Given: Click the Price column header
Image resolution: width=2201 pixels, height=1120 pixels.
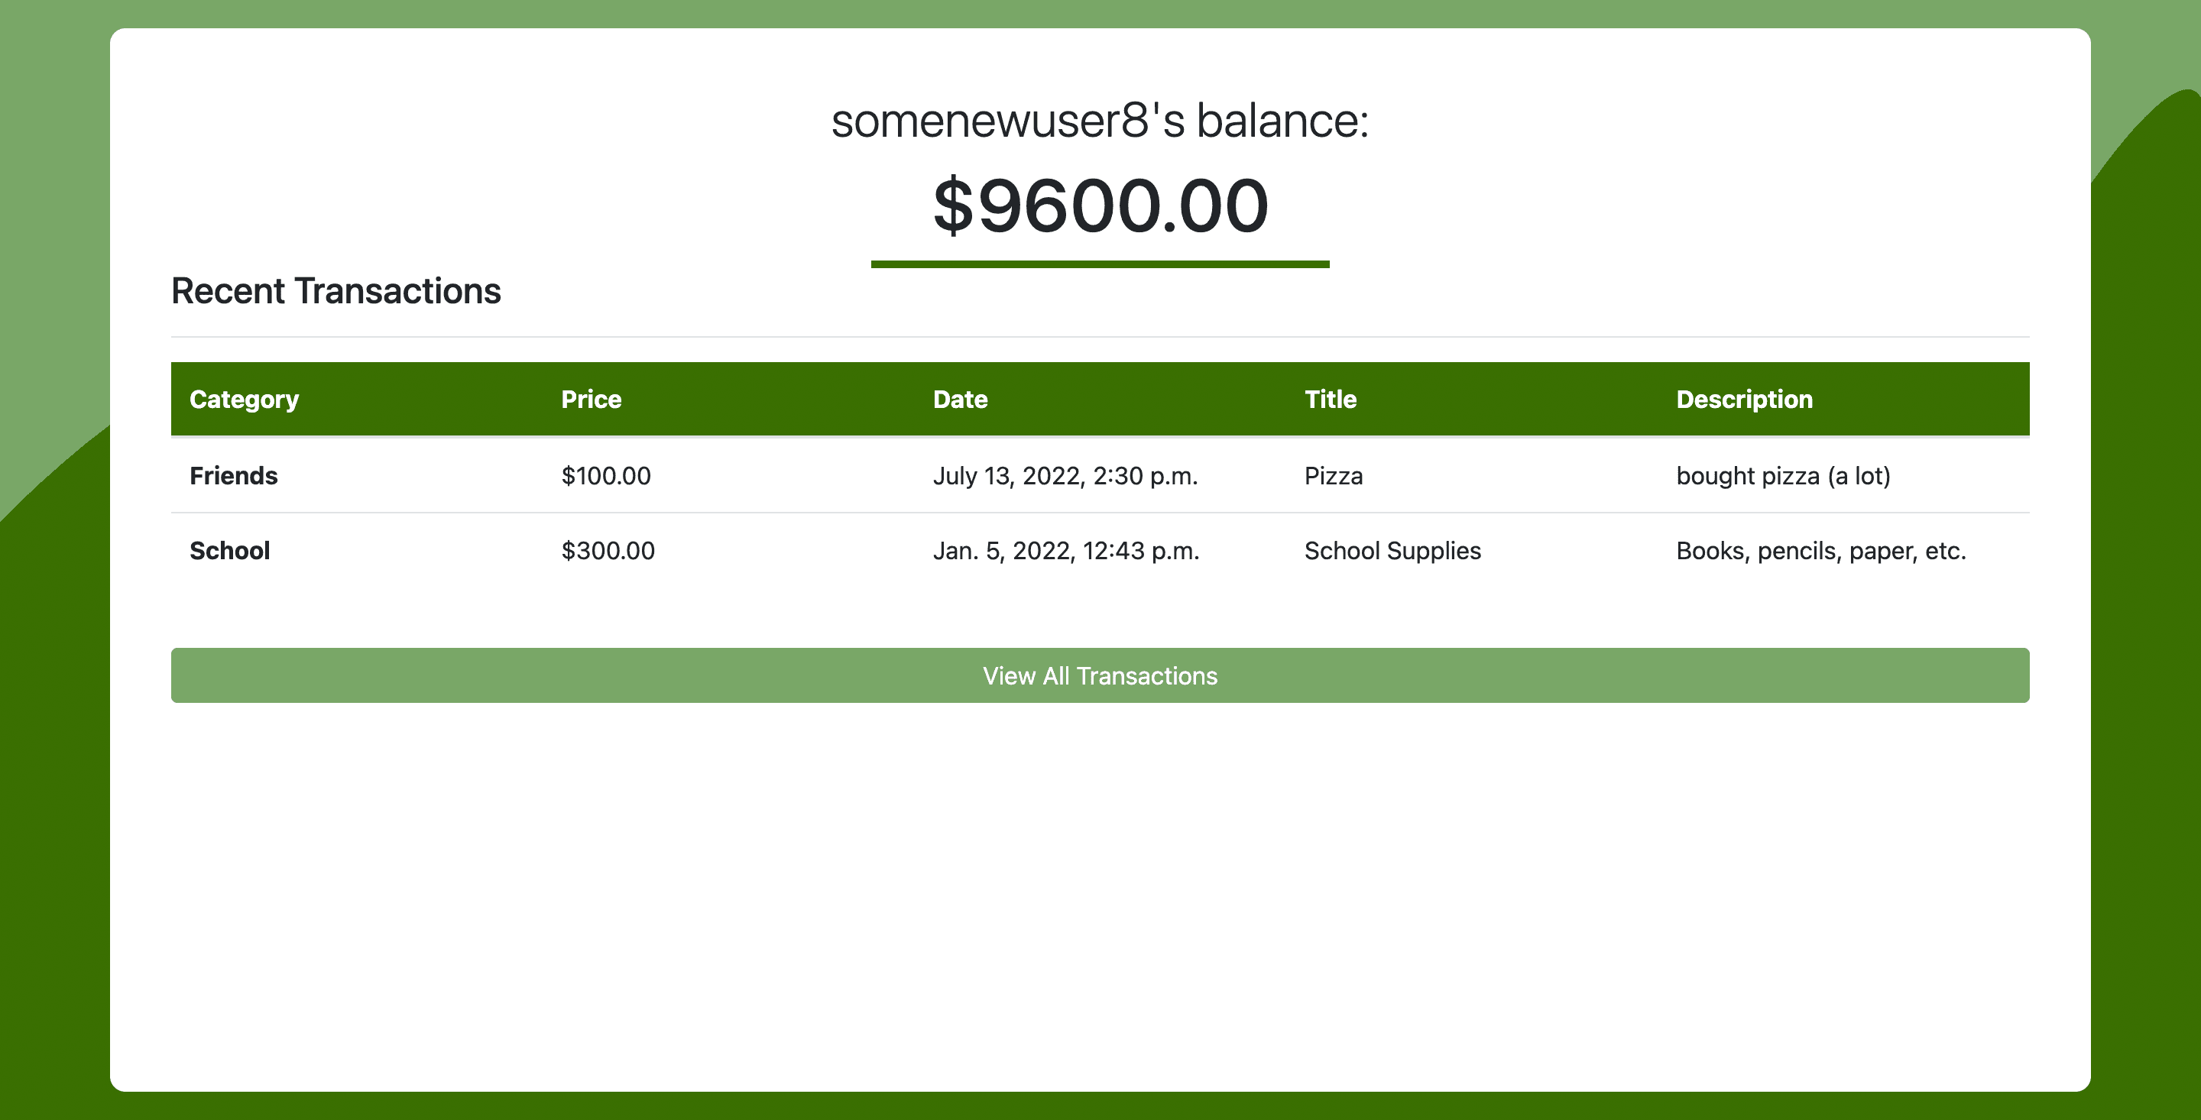Looking at the screenshot, I should 592,398.
